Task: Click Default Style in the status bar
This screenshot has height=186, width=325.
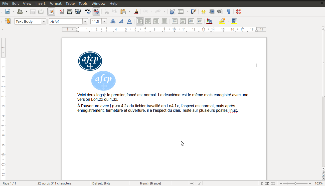Action: click(x=101, y=183)
